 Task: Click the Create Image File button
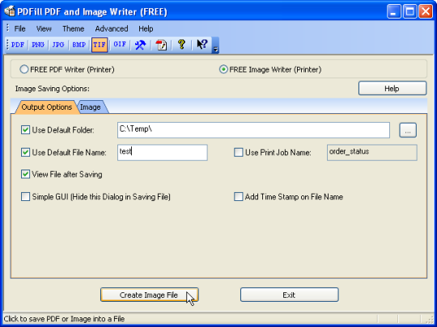(150, 295)
